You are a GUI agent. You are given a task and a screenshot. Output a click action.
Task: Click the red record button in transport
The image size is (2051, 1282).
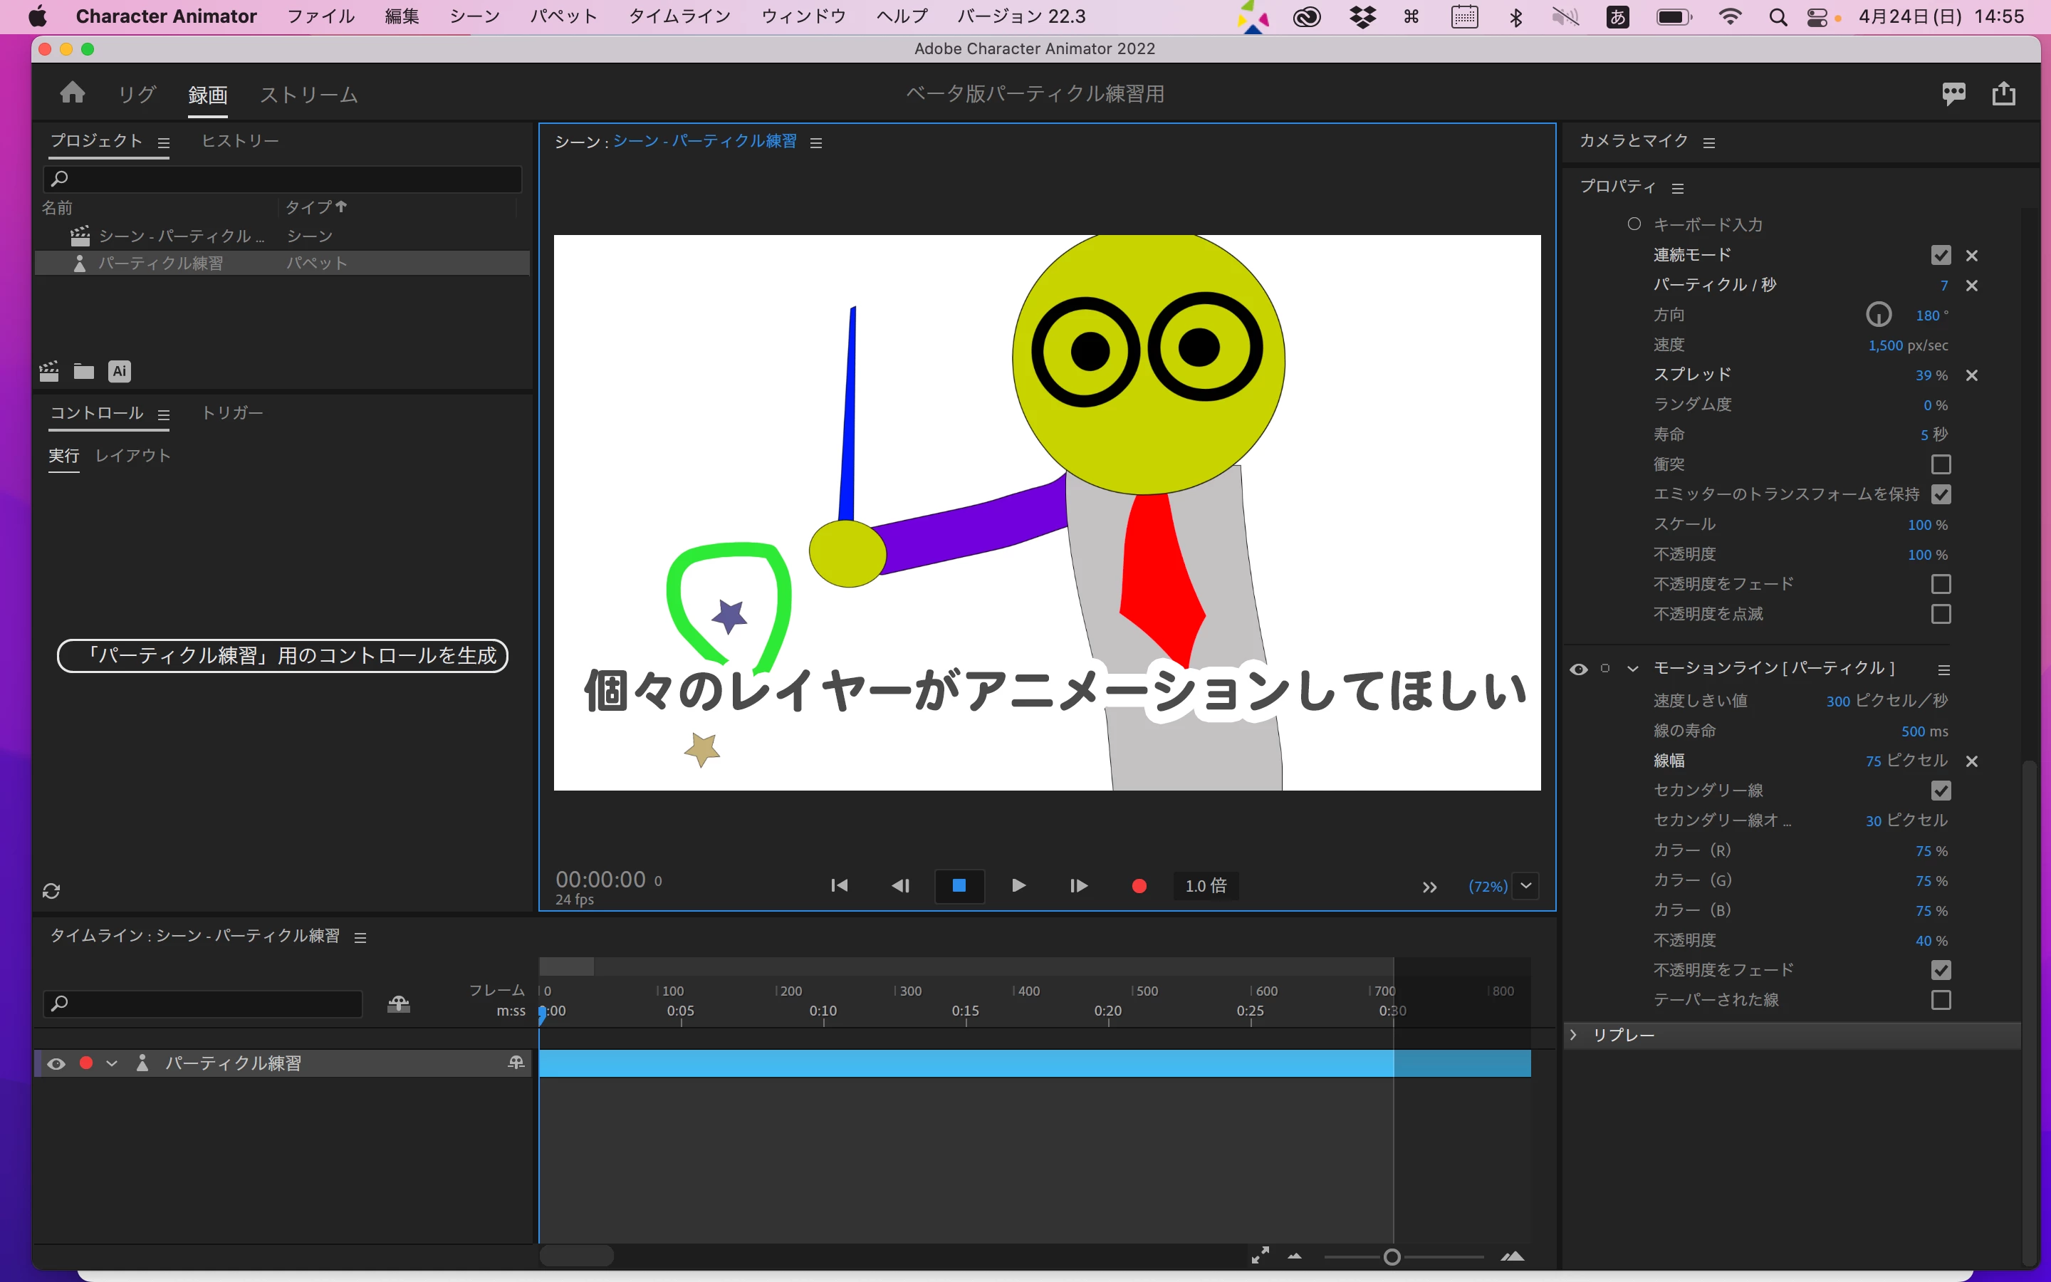point(1139,886)
